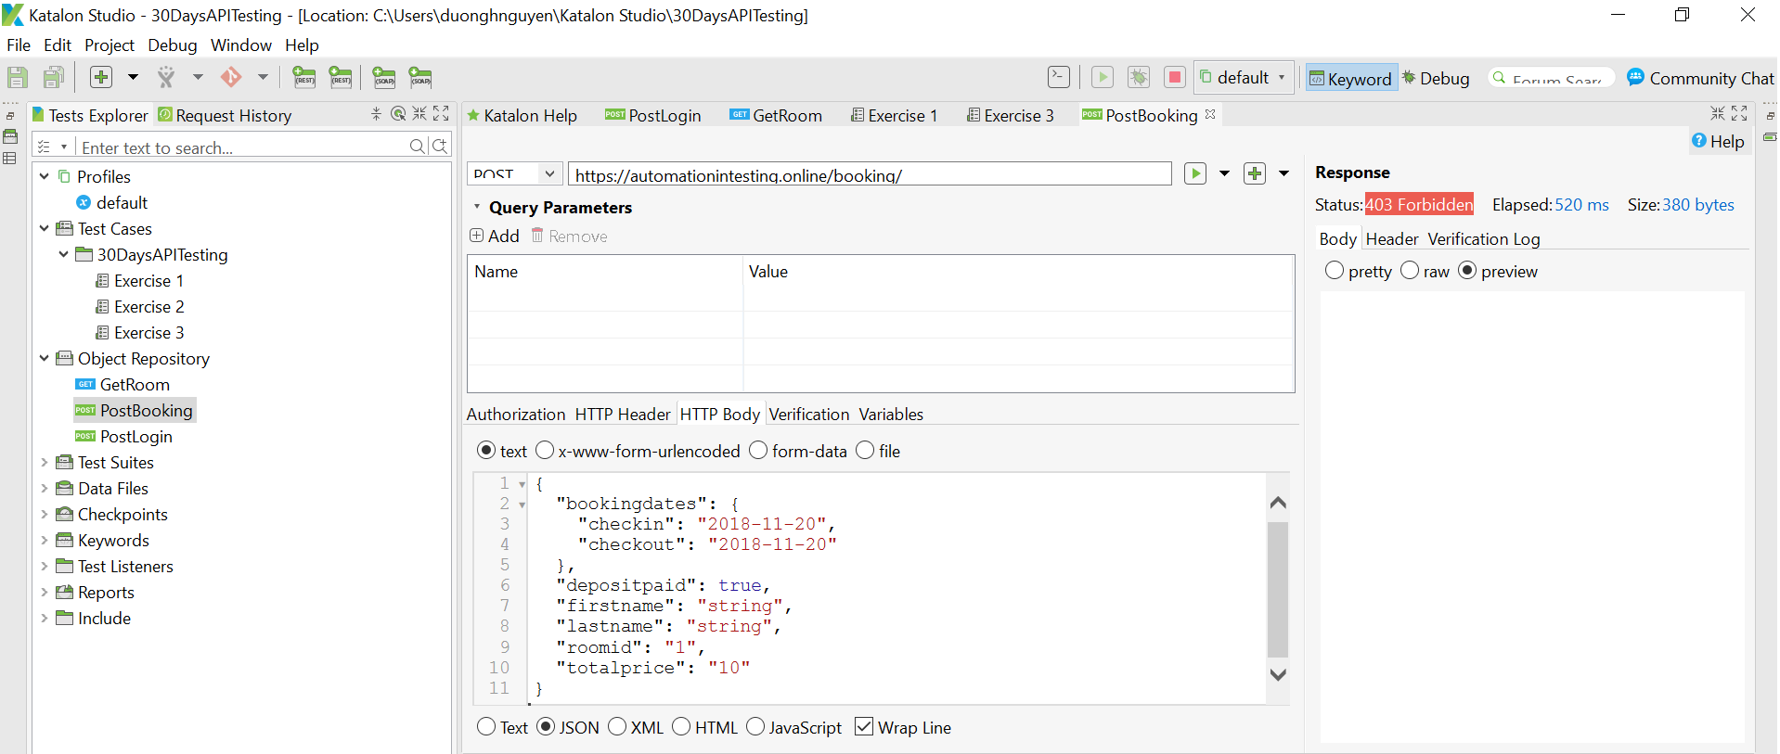
Task: Select the lowercase 'text' body type radio
Action: click(x=486, y=451)
